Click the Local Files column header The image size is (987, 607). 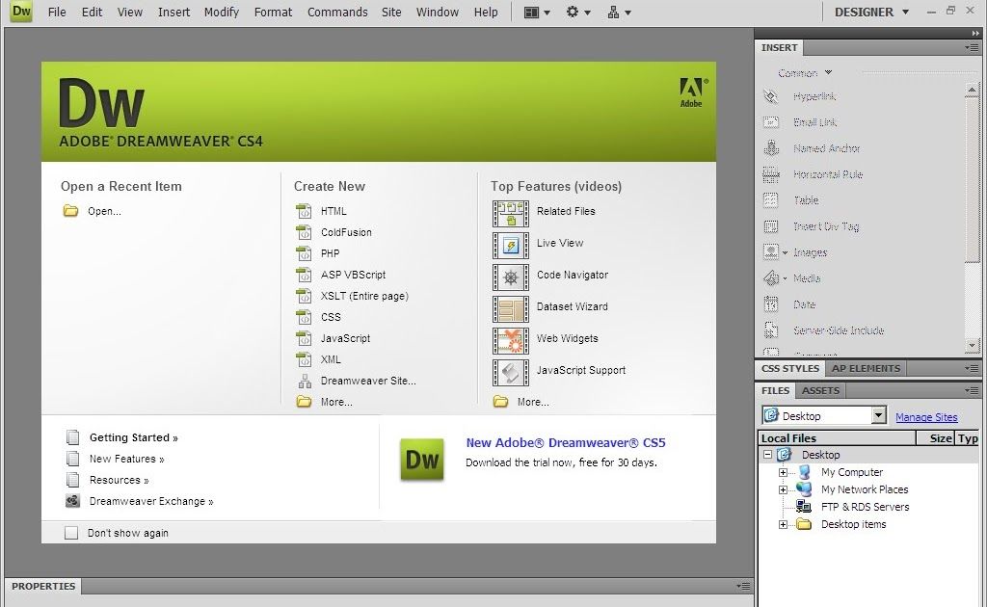838,437
